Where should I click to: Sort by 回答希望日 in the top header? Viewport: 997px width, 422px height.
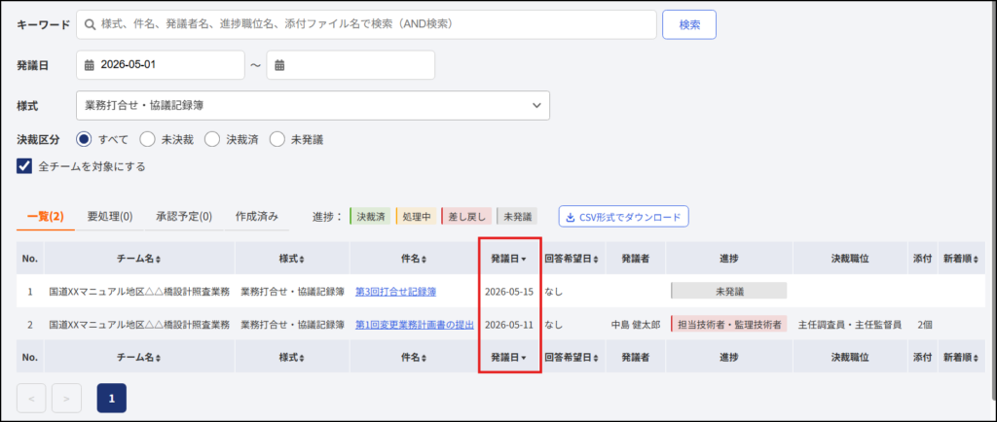[572, 259]
